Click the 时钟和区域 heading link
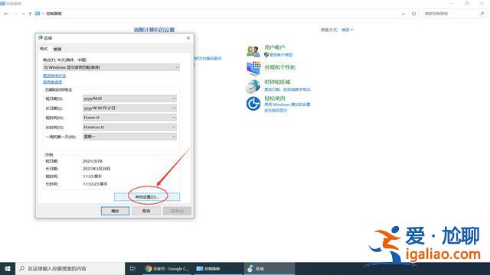Screen dimensions: 490x275 pos(277,82)
